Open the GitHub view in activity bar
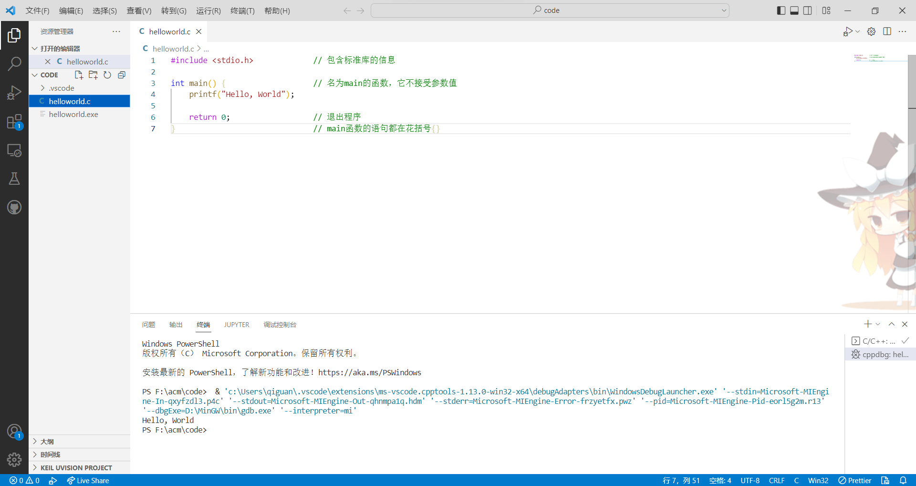Image resolution: width=916 pixels, height=486 pixels. click(x=14, y=207)
